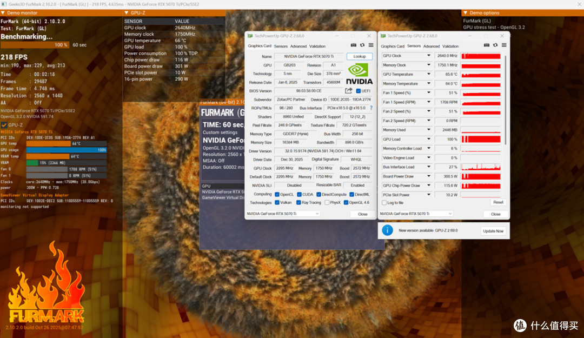Click the green VRAM usage bar
Viewport: 584px width, 338px height.
[x=32, y=162]
